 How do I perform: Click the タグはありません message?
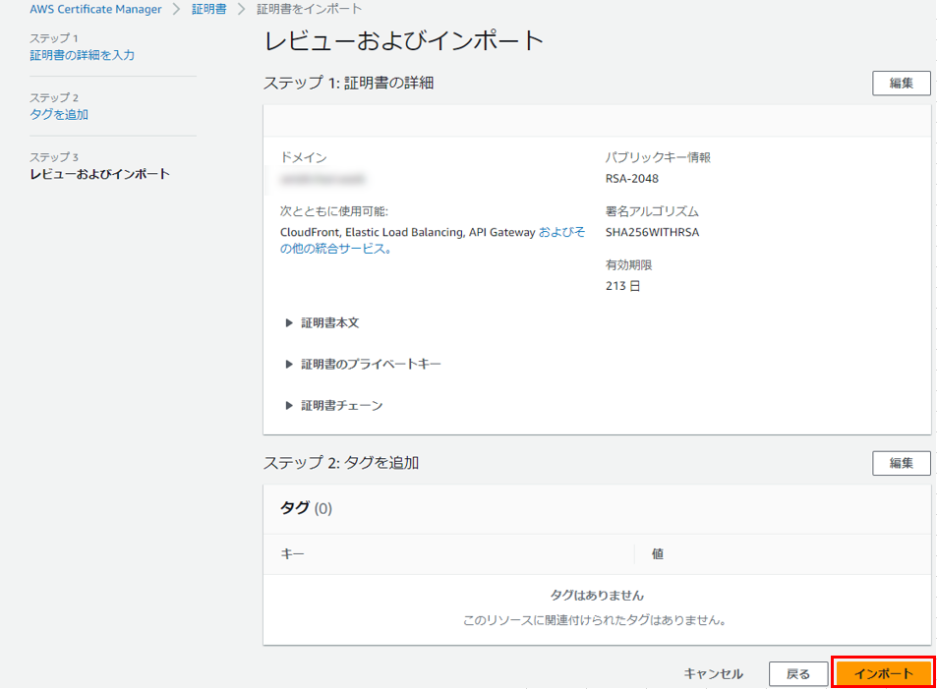tap(597, 596)
